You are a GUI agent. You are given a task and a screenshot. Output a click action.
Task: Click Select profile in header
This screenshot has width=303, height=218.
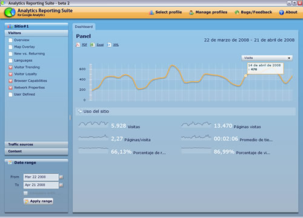(x=165, y=12)
